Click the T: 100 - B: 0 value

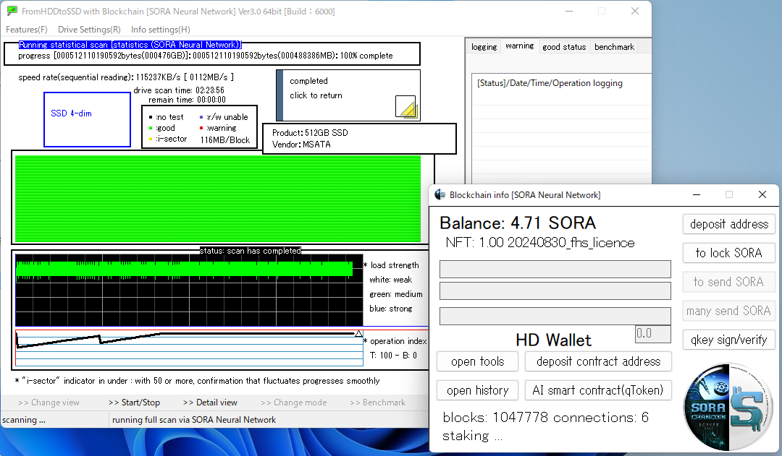pos(393,356)
